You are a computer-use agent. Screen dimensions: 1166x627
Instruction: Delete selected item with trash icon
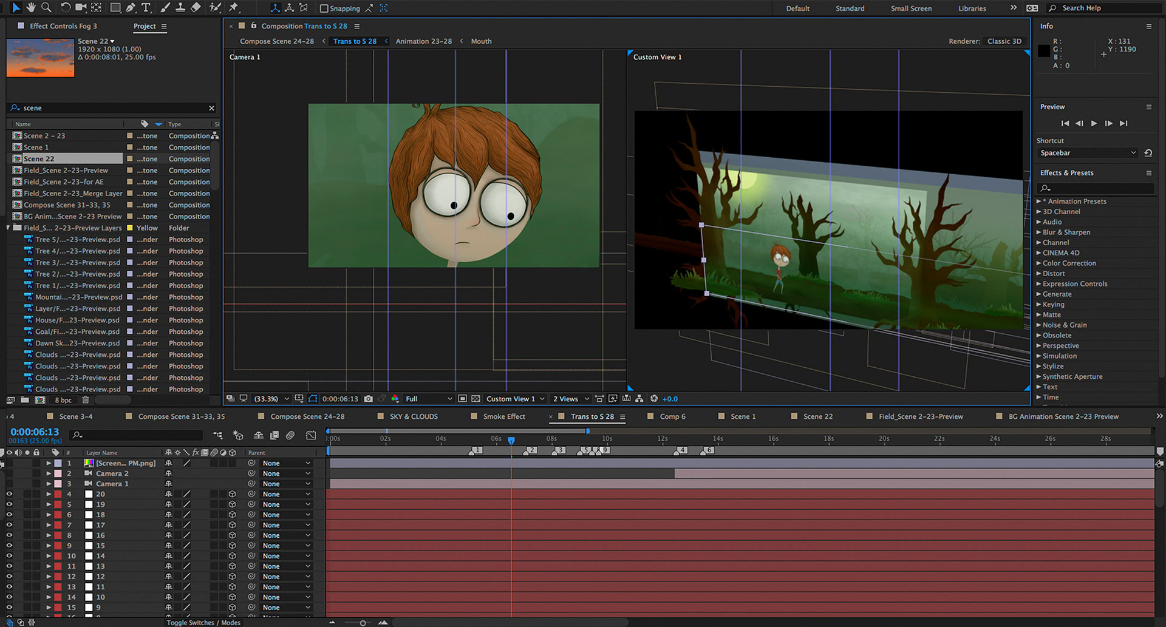(86, 400)
